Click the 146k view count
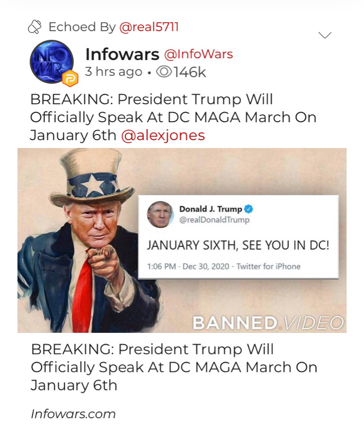This screenshot has width=364, height=437. coord(190,72)
